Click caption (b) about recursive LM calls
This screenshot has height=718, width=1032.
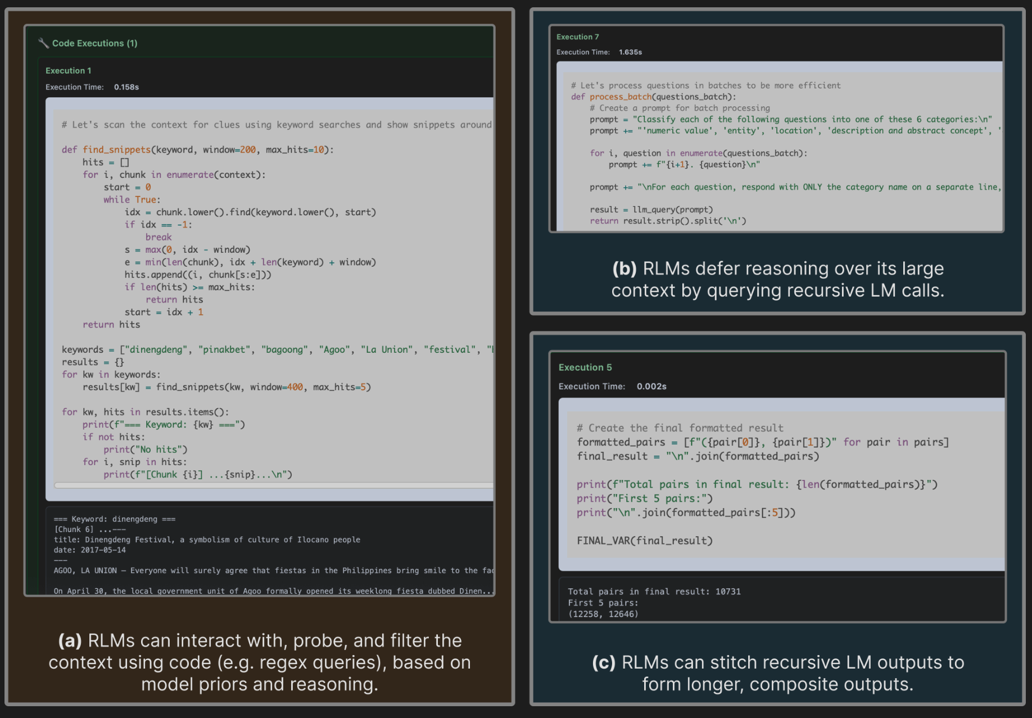point(777,279)
